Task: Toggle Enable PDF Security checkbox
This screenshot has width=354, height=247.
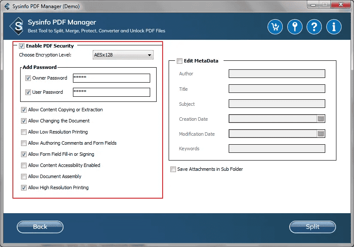Action: coord(22,46)
